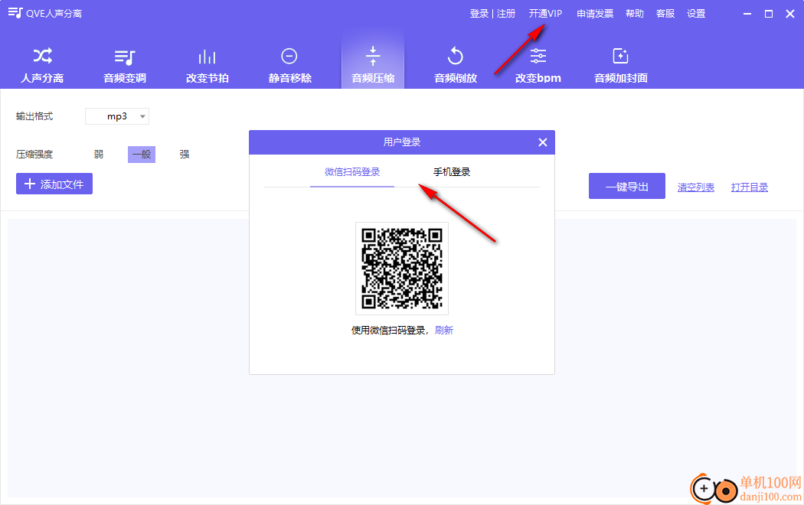Click 注册 in the title bar
The height and width of the screenshot is (505, 804).
506,13
